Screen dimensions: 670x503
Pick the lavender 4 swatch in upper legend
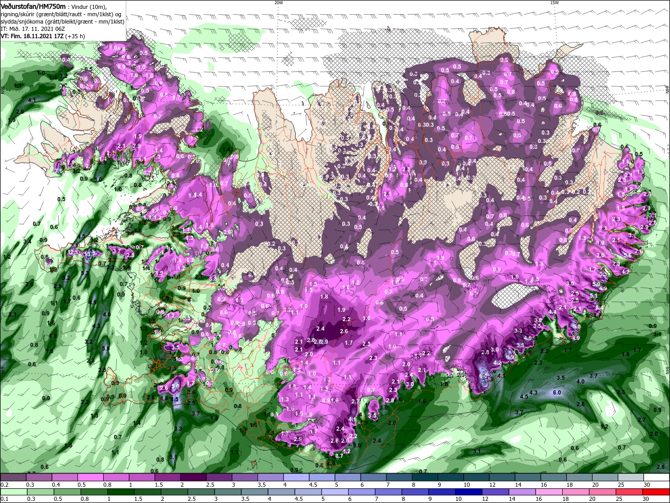pyautogui.click(x=296, y=477)
